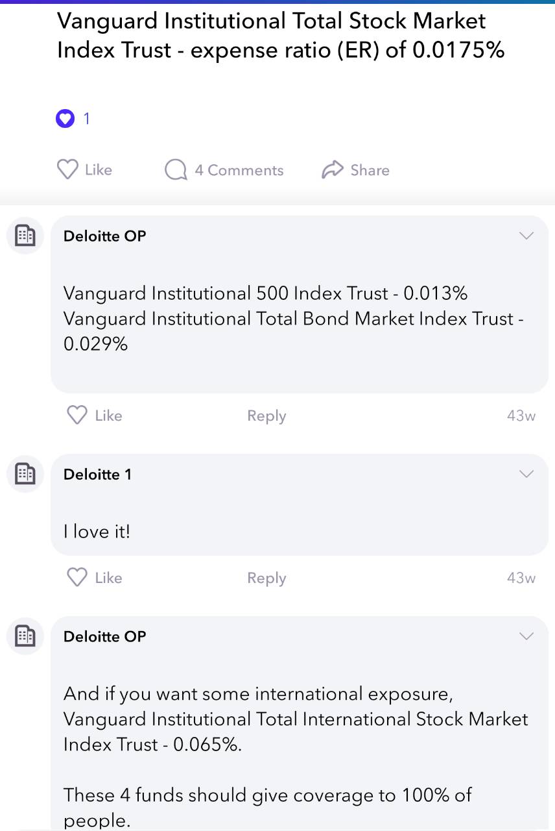Share the post using arrow icon
The height and width of the screenshot is (831, 555).
click(332, 170)
